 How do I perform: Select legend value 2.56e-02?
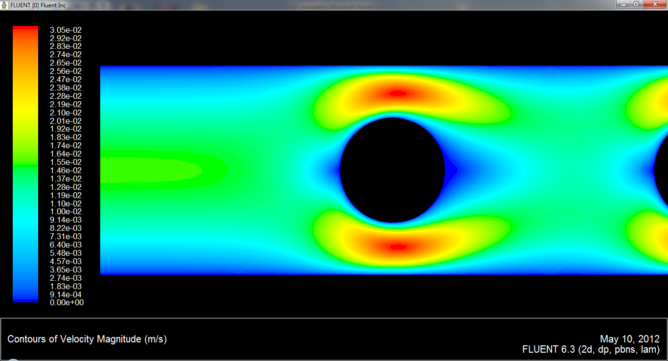pos(66,71)
